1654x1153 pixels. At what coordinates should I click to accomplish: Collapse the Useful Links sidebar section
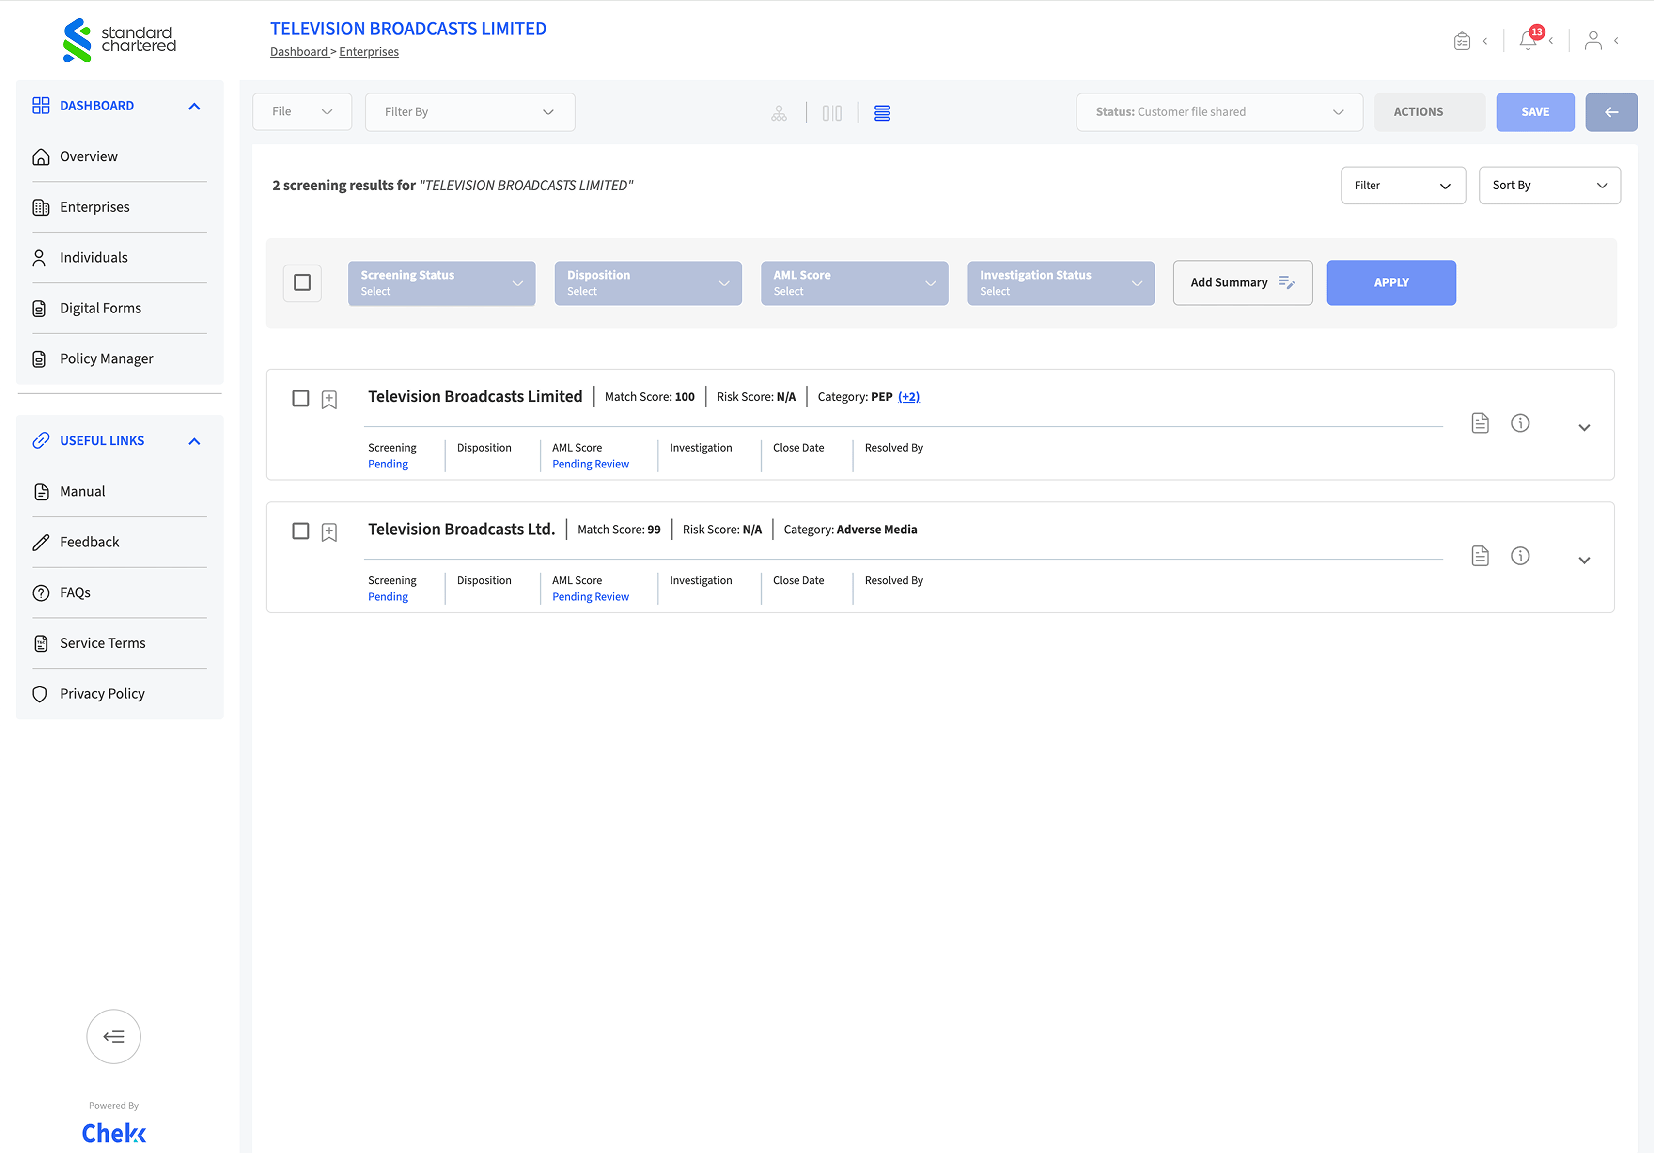tap(194, 441)
